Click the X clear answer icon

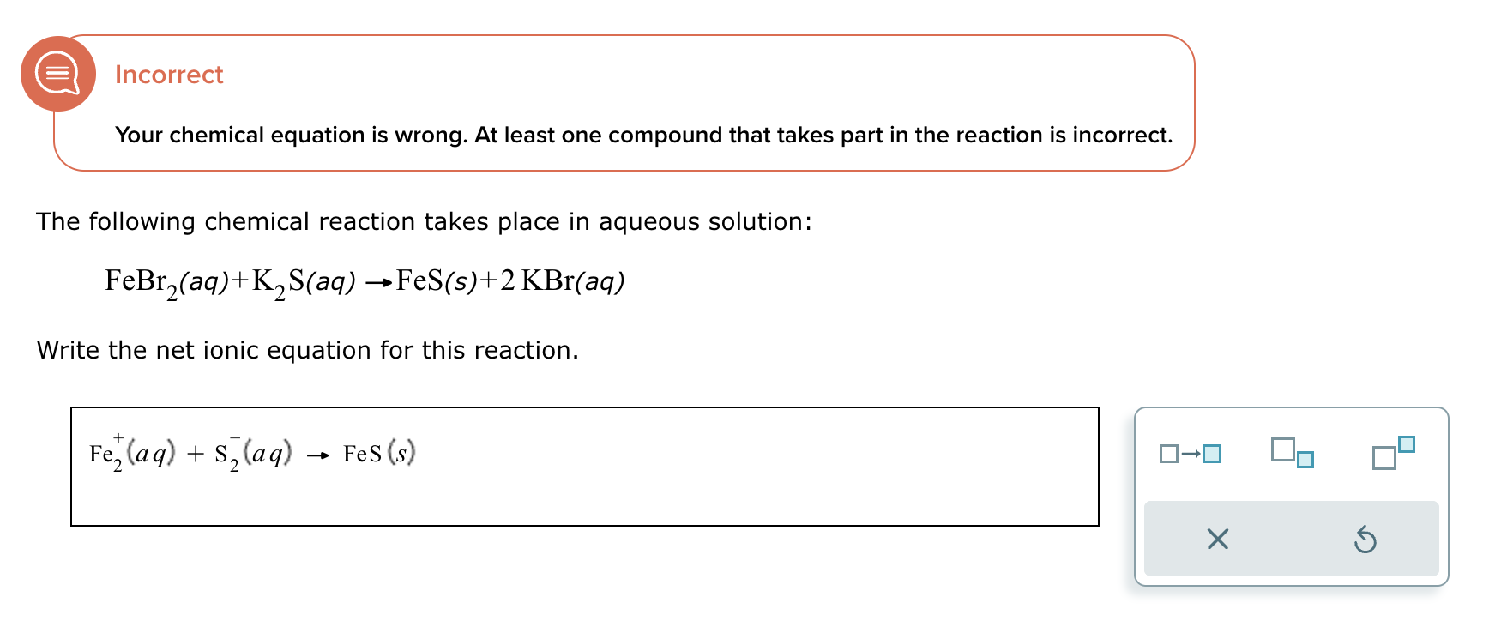click(x=1218, y=540)
